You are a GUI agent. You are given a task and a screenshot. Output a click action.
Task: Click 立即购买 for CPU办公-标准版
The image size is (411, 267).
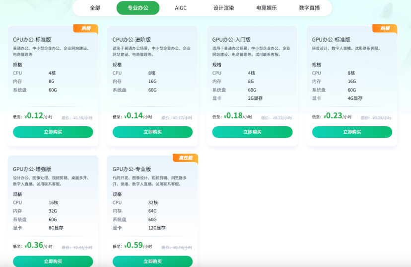click(x=53, y=132)
